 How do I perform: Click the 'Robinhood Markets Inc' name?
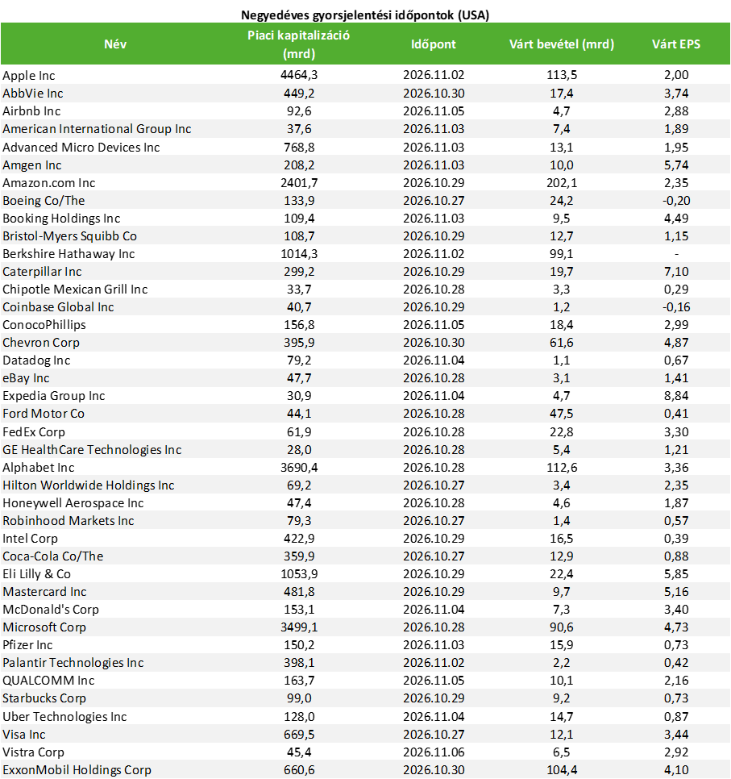(69, 521)
